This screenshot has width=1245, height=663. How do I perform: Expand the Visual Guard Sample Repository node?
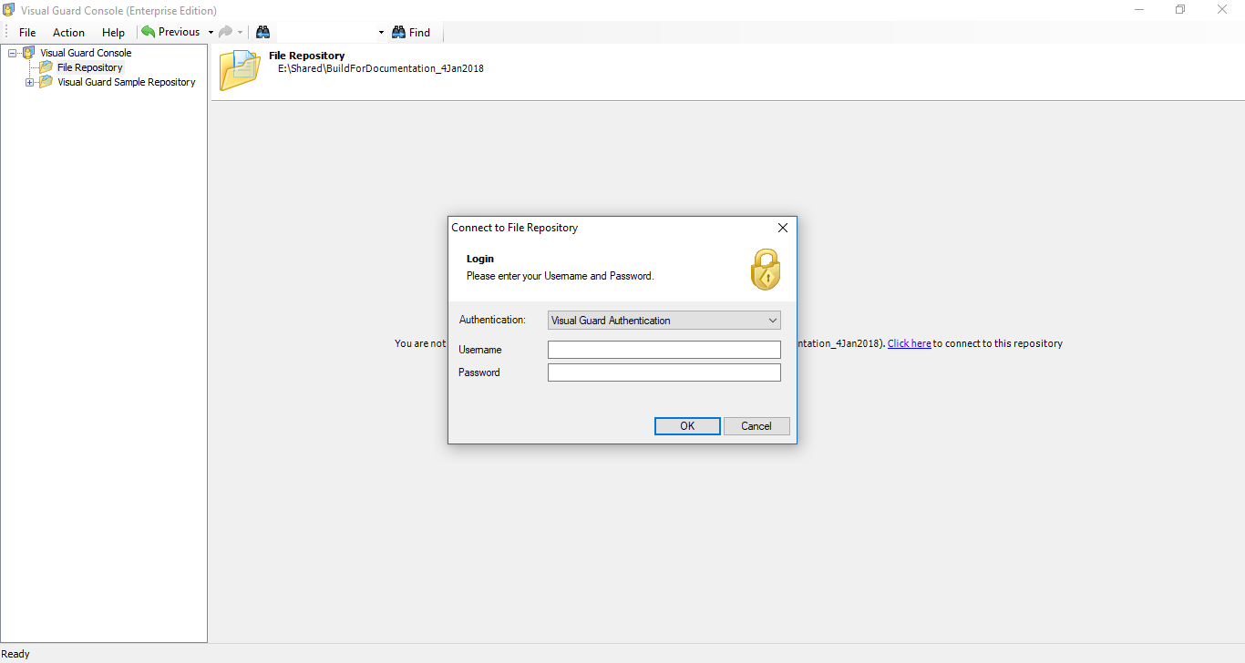coord(28,81)
